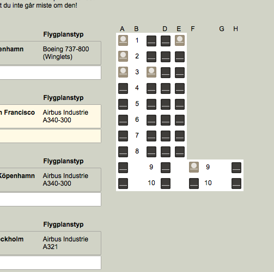This screenshot has height=272, width=274.
Task: Select the Stockholm Airbus Industrie A321 row
Action: pyautogui.click(x=51, y=243)
